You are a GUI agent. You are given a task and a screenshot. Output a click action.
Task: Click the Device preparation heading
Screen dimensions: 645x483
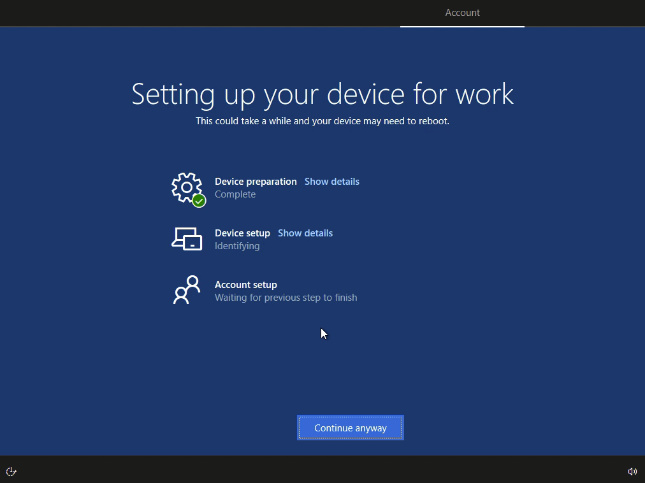click(x=256, y=182)
